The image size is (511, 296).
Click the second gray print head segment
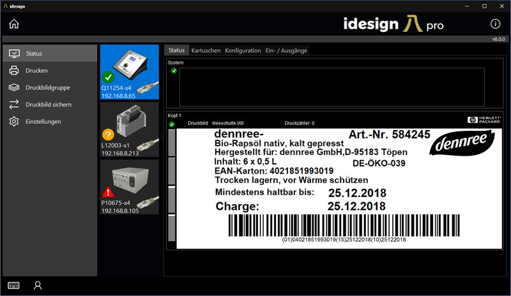click(x=172, y=171)
